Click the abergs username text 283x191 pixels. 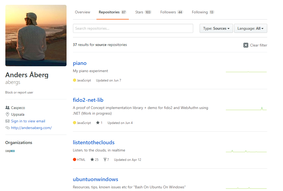(x=13, y=82)
